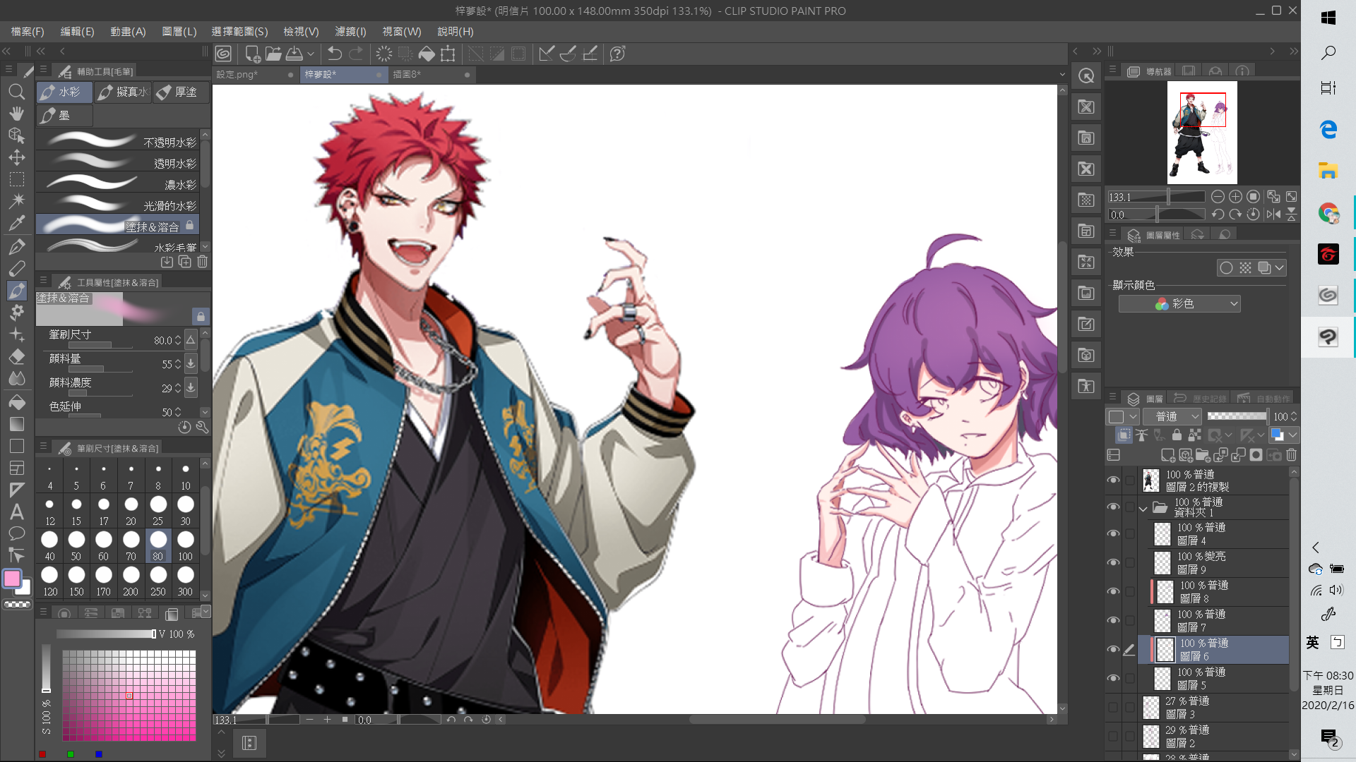Hide the 圖層 7 layer
The height and width of the screenshot is (762, 1356).
(x=1113, y=620)
